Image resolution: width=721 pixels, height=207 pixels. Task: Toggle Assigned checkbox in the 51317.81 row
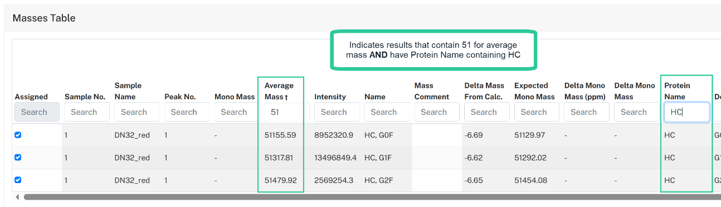(x=18, y=157)
